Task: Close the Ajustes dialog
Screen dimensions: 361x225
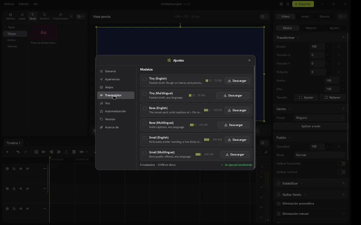Action: pos(249,60)
